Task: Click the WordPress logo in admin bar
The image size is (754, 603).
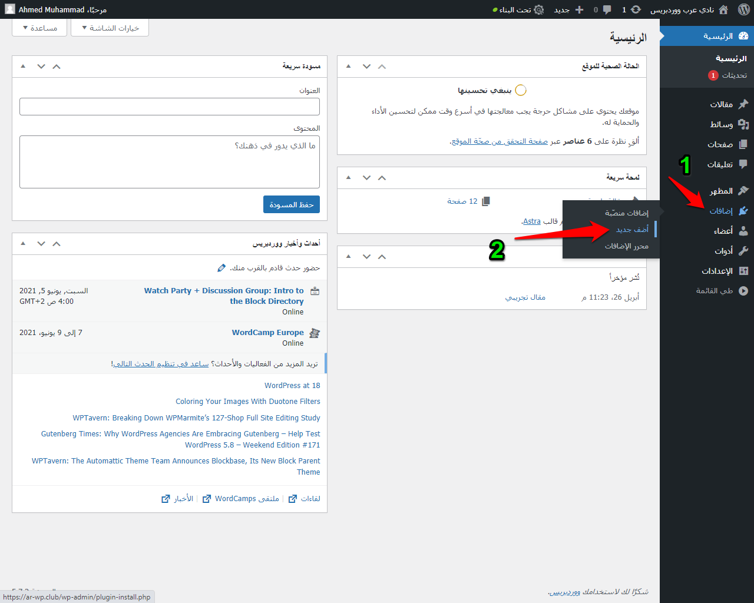Action: pyautogui.click(x=743, y=9)
